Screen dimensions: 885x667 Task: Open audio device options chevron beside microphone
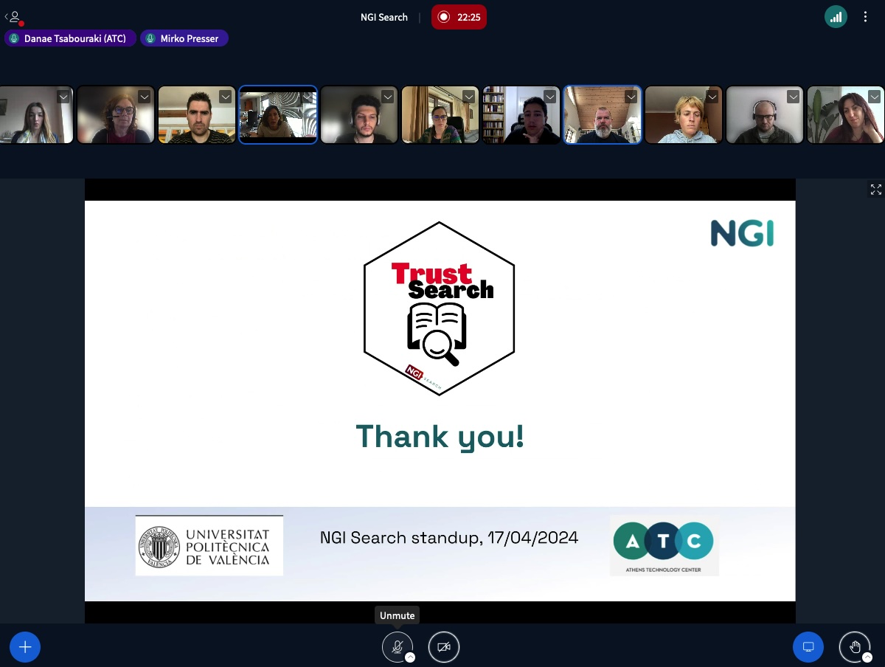point(410,657)
